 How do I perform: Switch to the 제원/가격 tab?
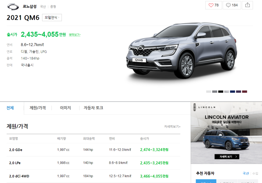(x=38, y=108)
